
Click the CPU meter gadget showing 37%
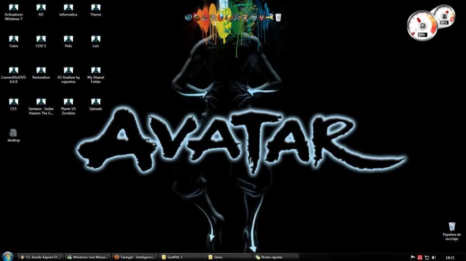[422, 26]
